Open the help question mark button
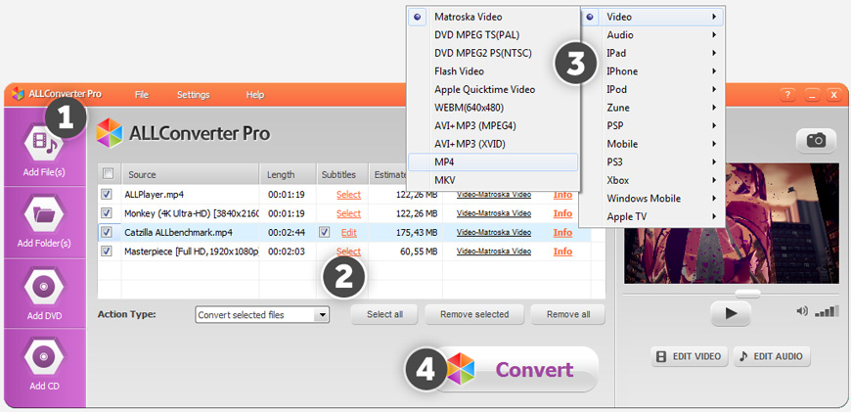Viewport: 851px width, 412px height. pyautogui.click(x=787, y=95)
